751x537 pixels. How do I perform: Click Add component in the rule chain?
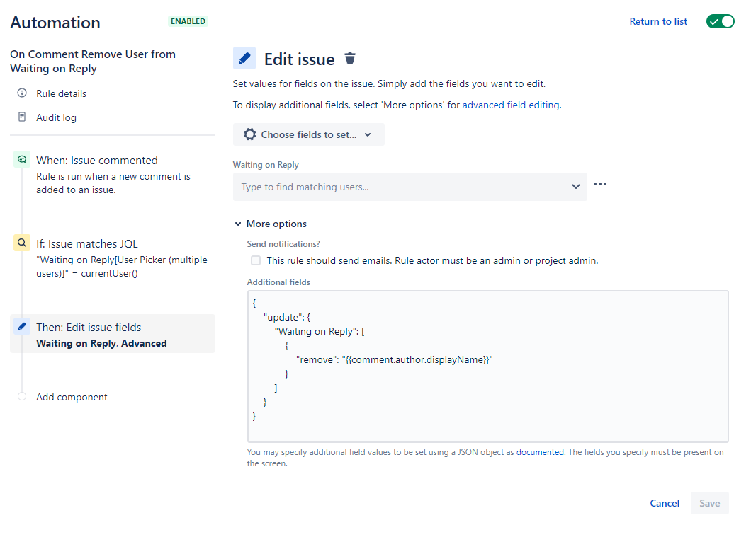(x=72, y=397)
